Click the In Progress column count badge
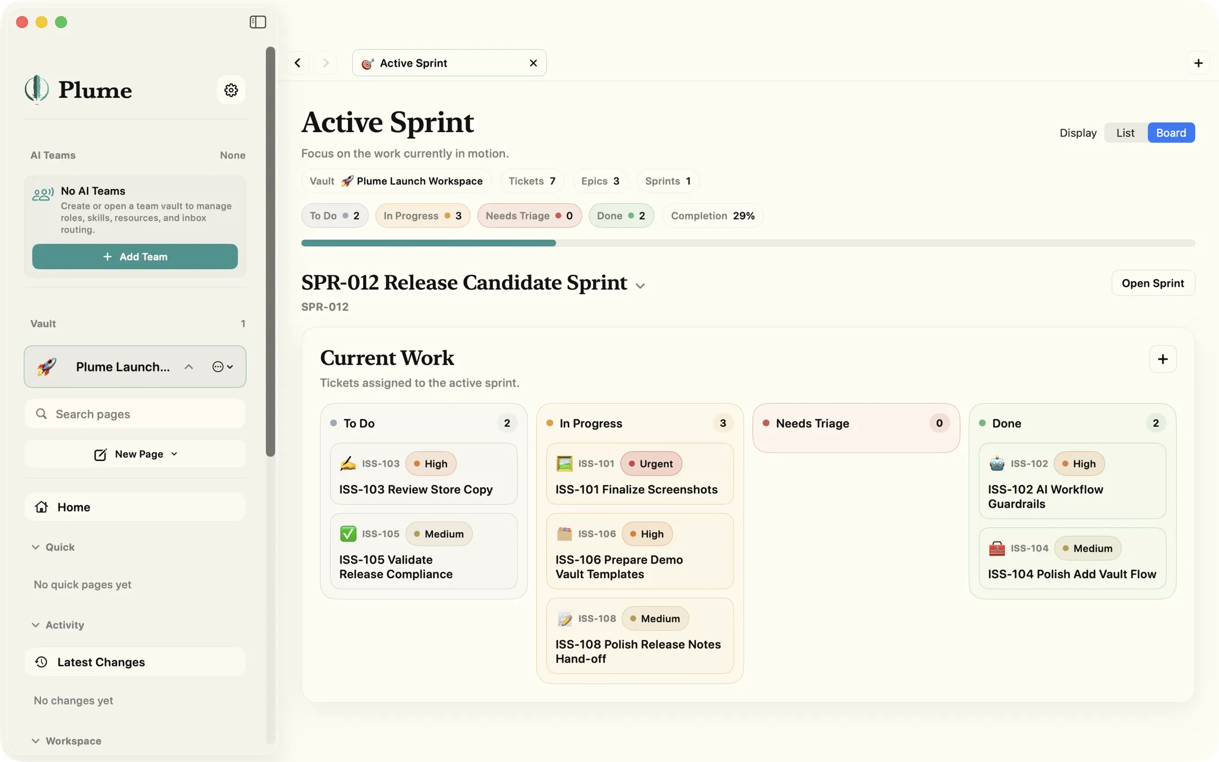This screenshot has height=762, width=1219. pyautogui.click(x=723, y=423)
